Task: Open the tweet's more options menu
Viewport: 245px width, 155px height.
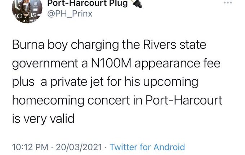Action: (x=228, y=3)
